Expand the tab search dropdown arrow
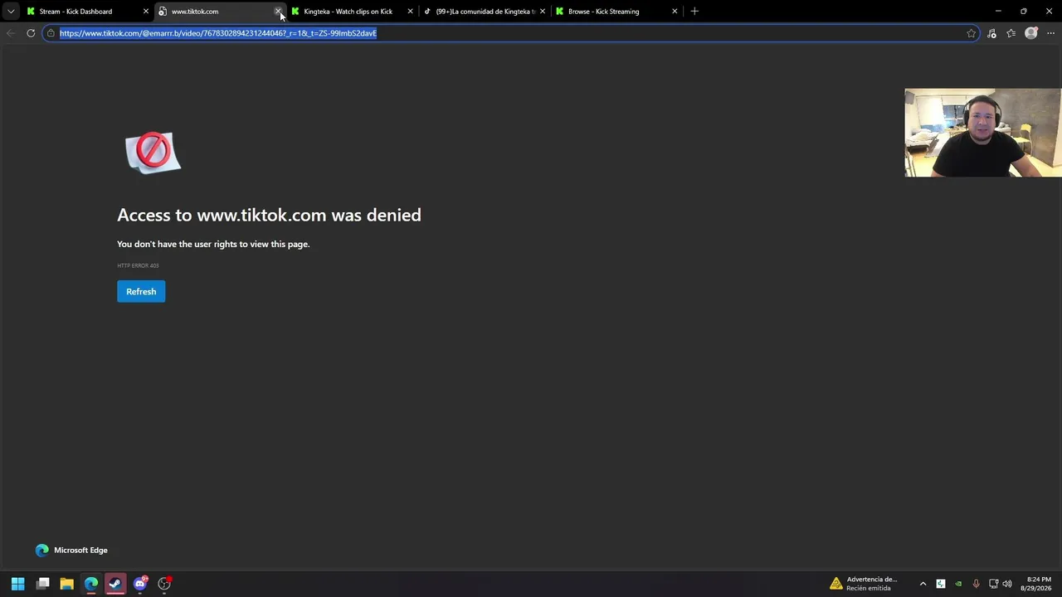 click(11, 12)
